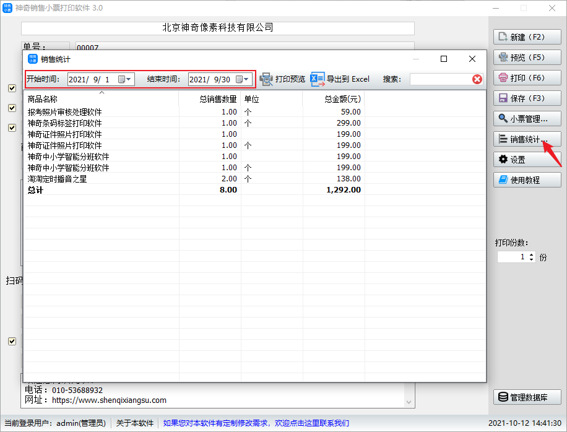Click manage database (管理数据库) button
Screen dimensions: 567x432
point(527,397)
